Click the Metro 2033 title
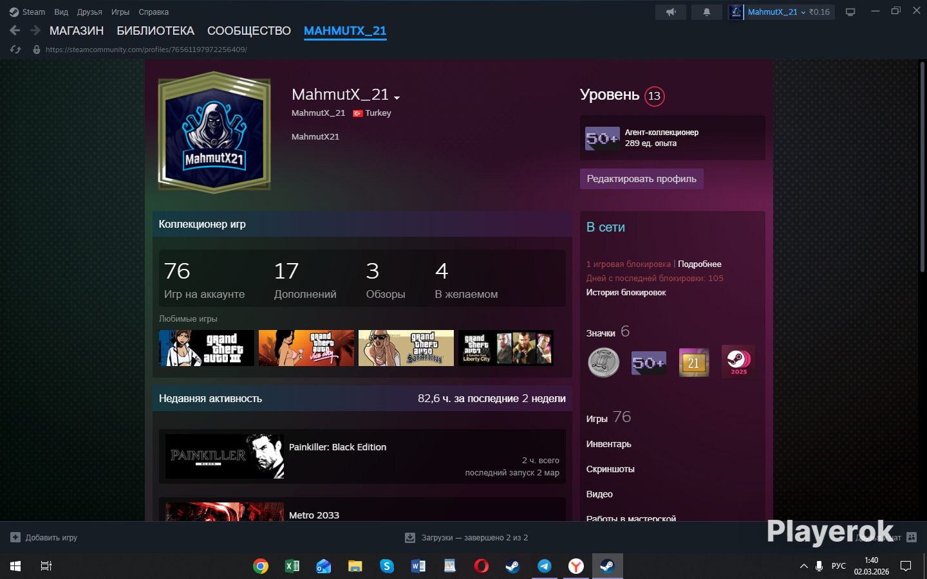 [x=314, y=515]
